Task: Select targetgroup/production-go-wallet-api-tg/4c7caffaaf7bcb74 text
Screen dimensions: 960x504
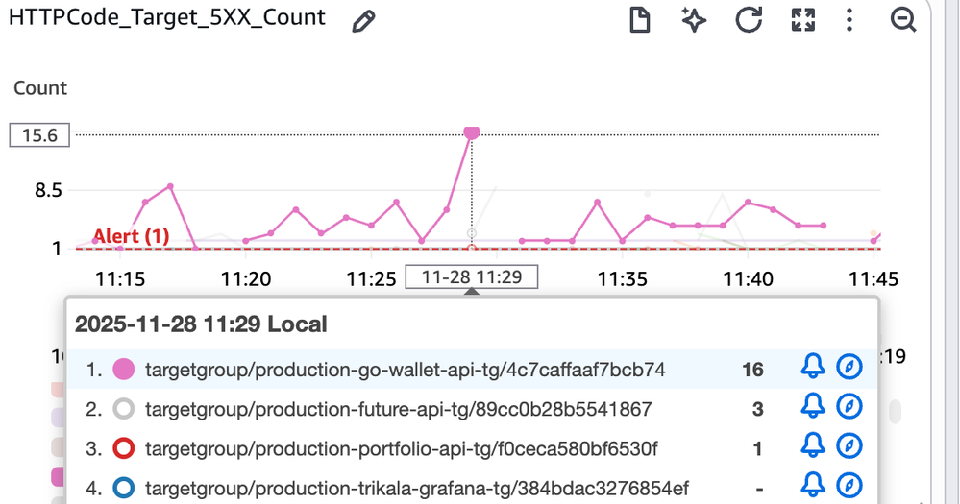Action: (405, 370)
